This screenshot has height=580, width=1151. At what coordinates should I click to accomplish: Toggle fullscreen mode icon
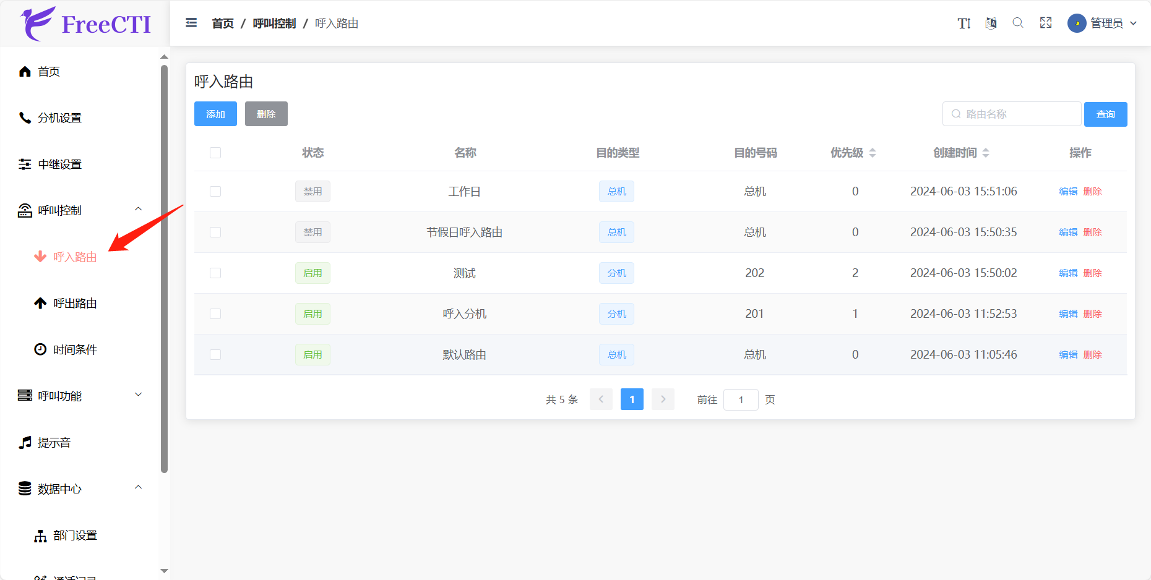point(1046,23)
